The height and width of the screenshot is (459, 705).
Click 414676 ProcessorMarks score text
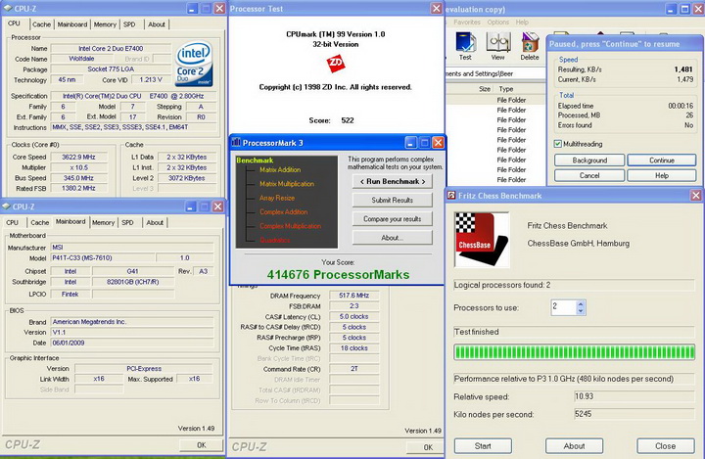click(338, 275)
